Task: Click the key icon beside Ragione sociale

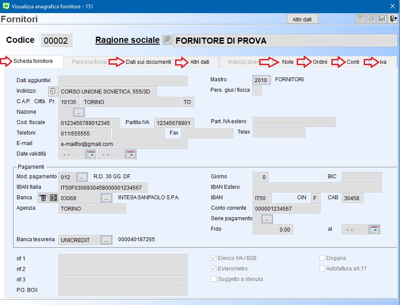Action: click(x=167, y=40)
